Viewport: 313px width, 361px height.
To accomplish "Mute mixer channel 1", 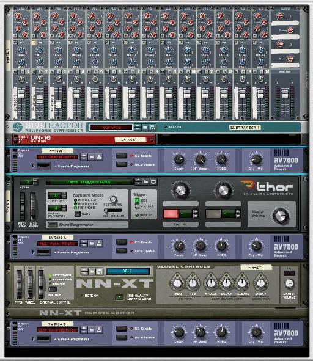I will (x=15, y=72).
